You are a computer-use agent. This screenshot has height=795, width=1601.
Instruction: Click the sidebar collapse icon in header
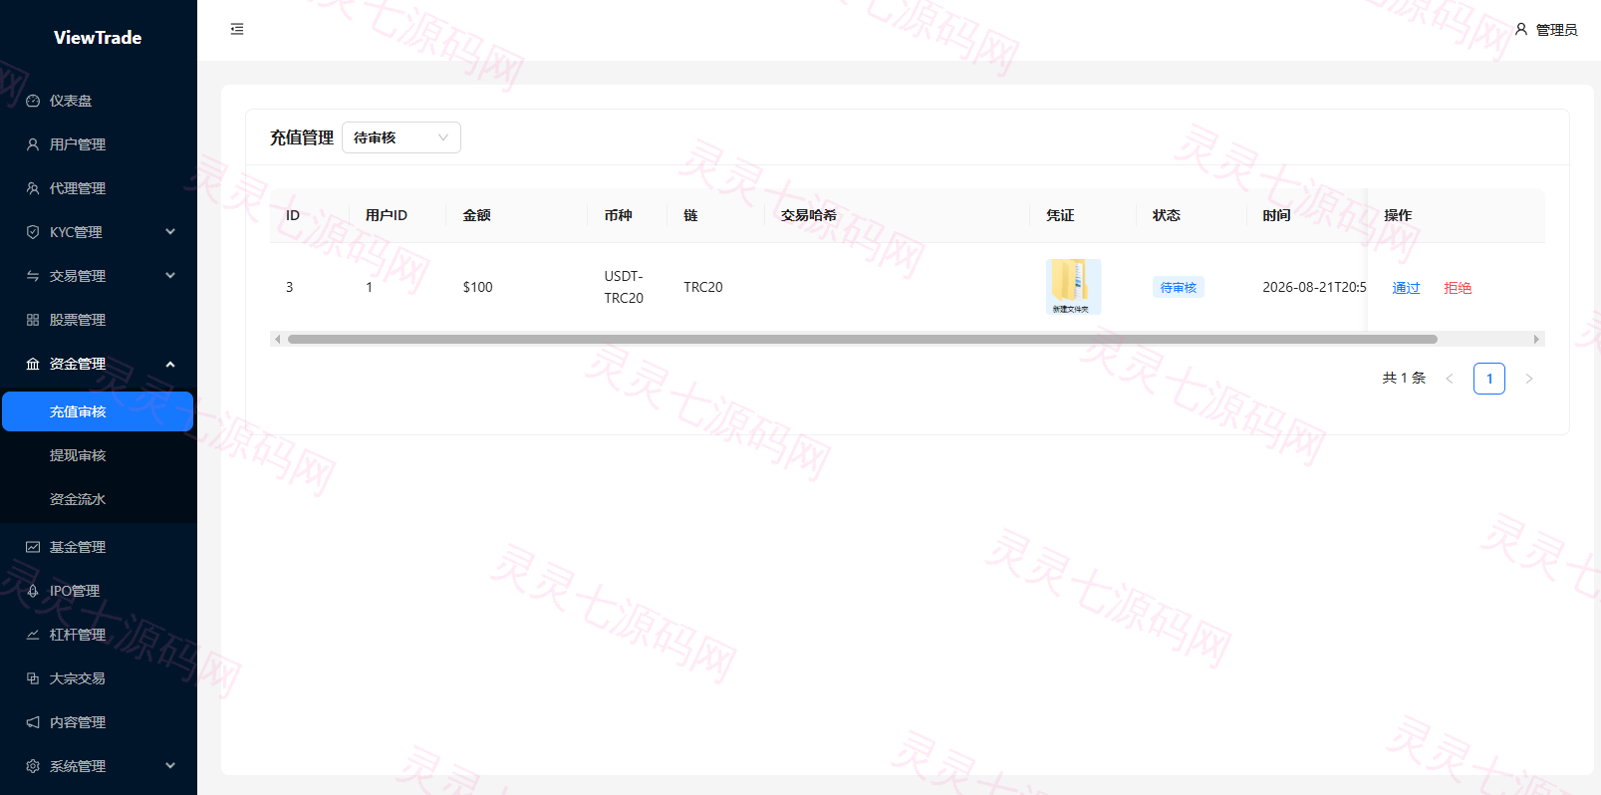(237, 29)
